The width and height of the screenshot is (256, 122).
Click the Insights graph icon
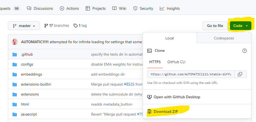[x=162, y=8]
